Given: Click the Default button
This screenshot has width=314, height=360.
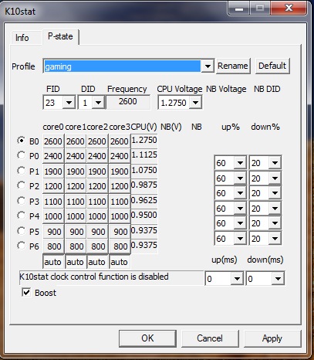Looking at the screenshot, I should pyautogui.click(x=272, y=66).
